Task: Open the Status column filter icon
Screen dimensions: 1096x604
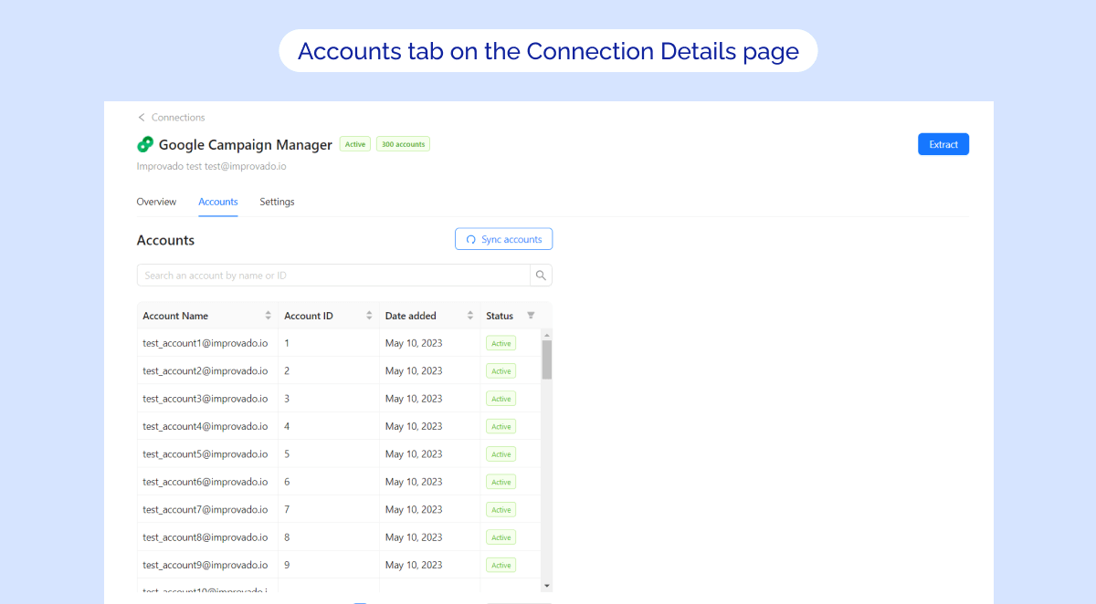Action: pyautogui.click(x=532, y=316)
